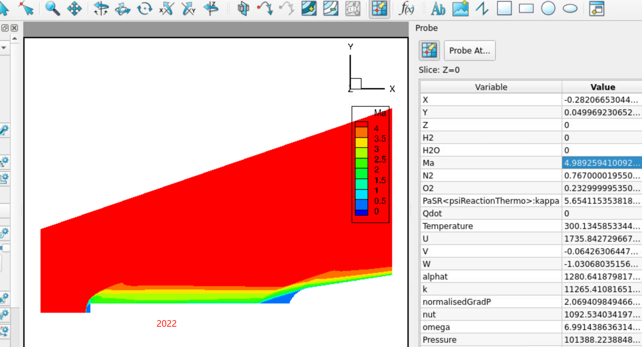Select the polyline drawing tool

[482, 8]
